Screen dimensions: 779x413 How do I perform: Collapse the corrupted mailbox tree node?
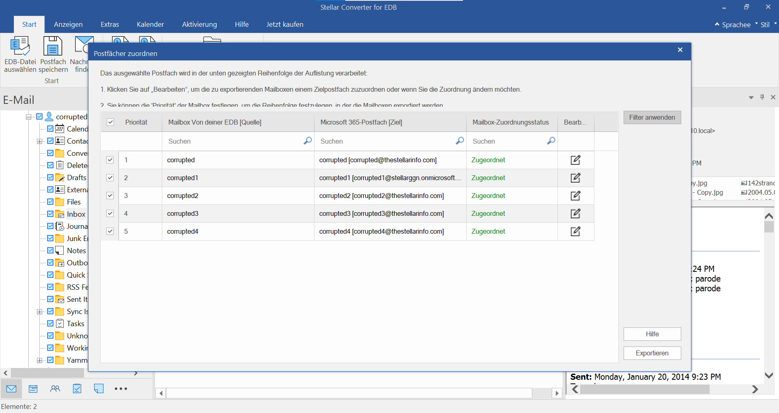pyautogui.click(x=29, y=117)
